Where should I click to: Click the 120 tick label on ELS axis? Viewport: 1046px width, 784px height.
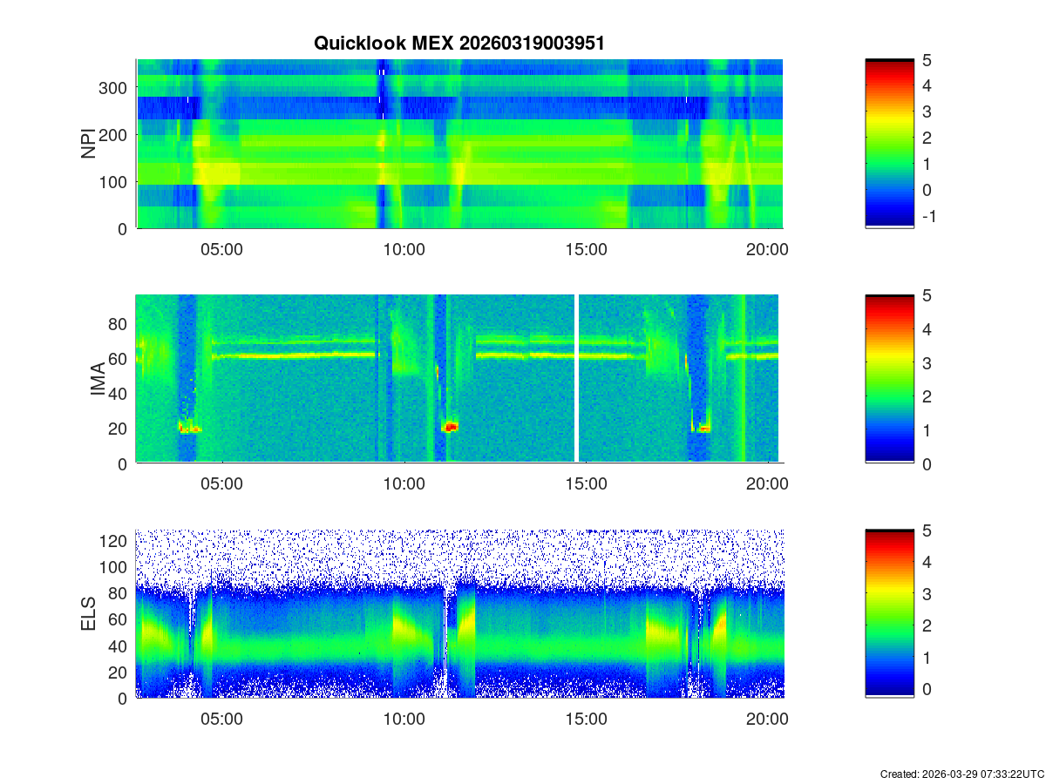(x=115, y=541)
